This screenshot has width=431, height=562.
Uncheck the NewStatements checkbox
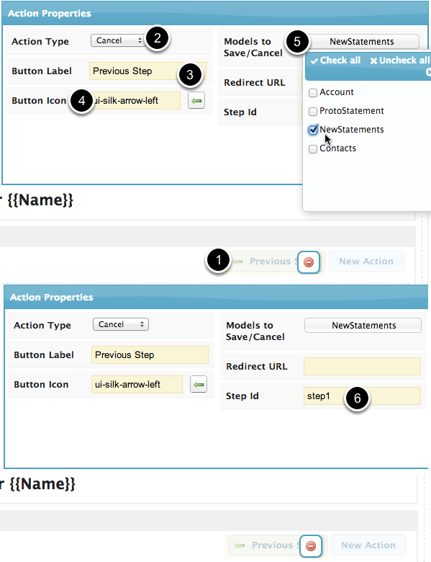click(x=313, y=130)
